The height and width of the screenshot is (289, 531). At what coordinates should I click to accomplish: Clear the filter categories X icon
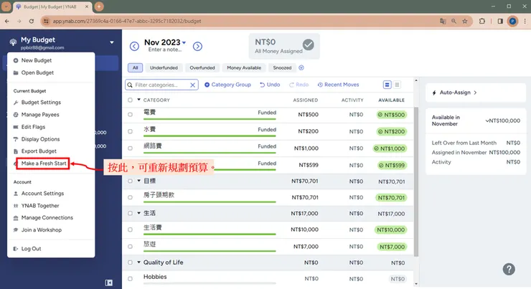pos(192,85)
